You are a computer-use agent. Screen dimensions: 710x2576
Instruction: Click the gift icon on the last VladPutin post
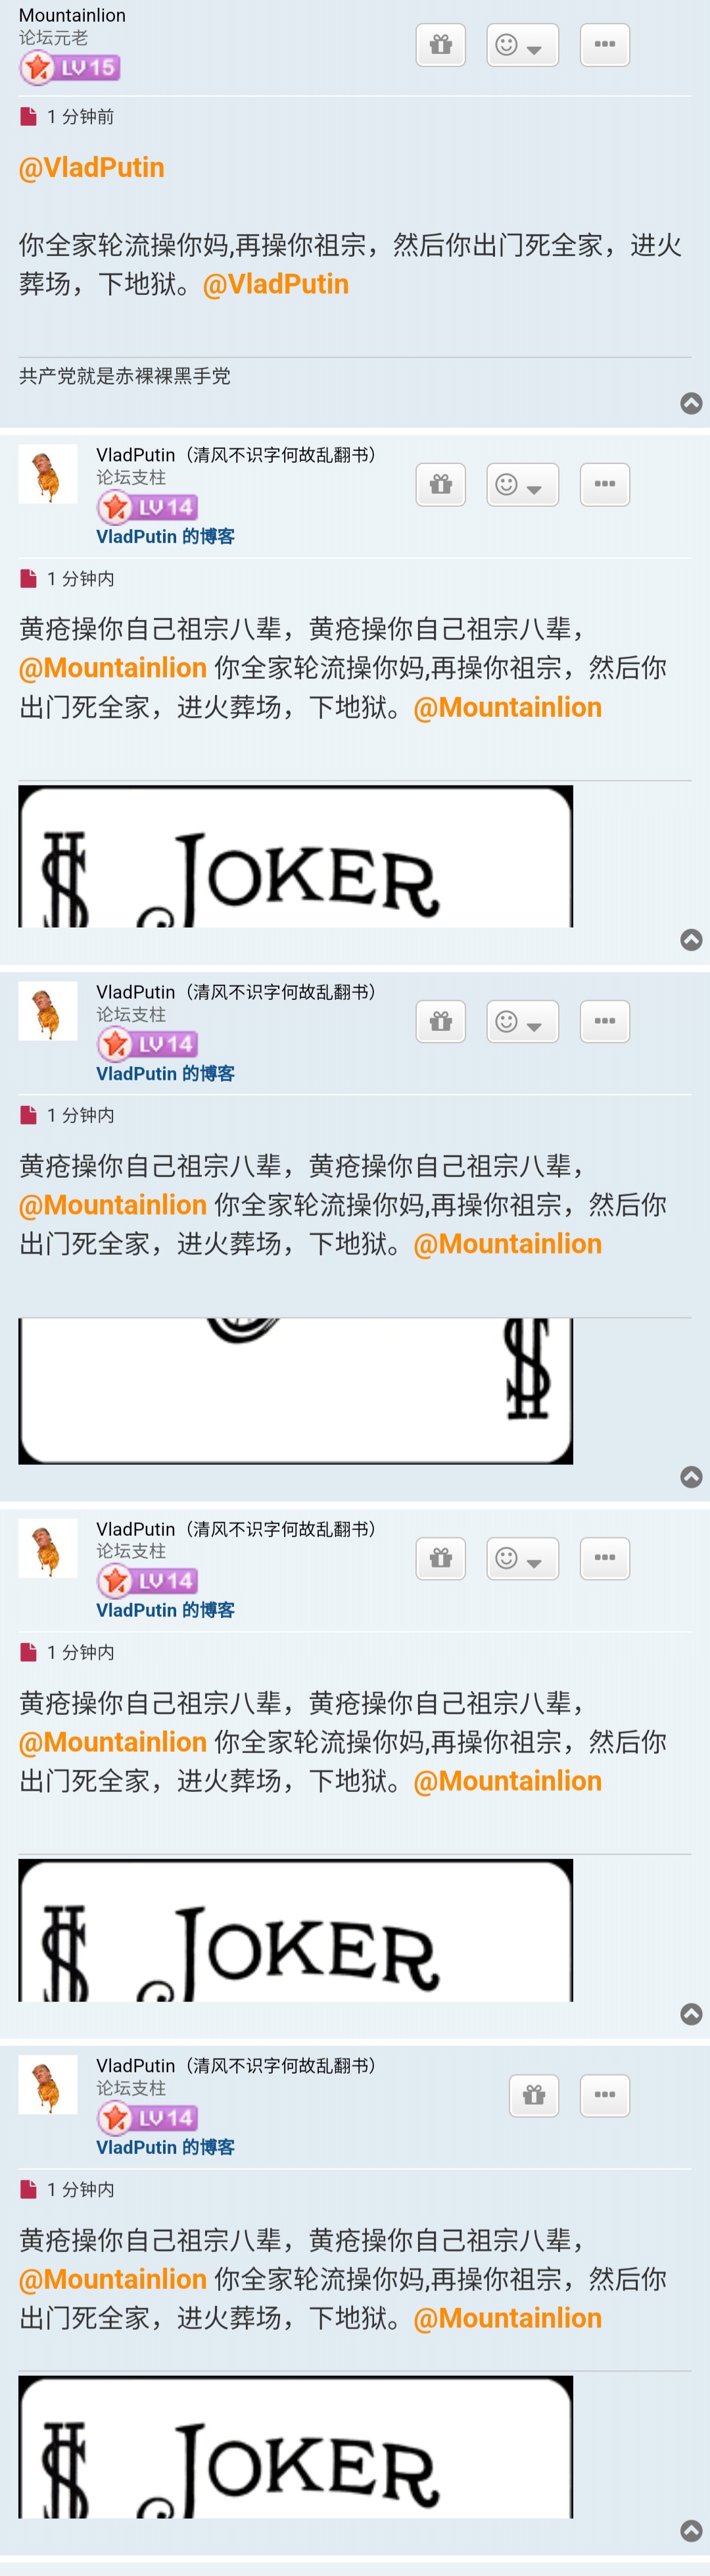(x=534, y=2095)
